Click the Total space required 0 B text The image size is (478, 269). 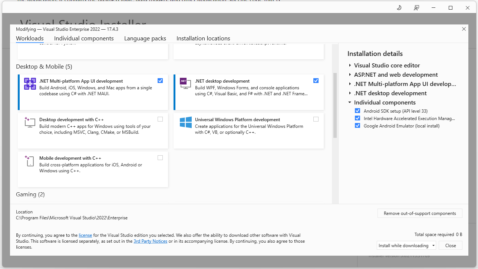[x=438, y=235]
